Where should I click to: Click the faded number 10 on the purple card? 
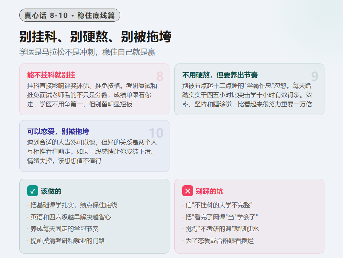(x=156, y=133)
